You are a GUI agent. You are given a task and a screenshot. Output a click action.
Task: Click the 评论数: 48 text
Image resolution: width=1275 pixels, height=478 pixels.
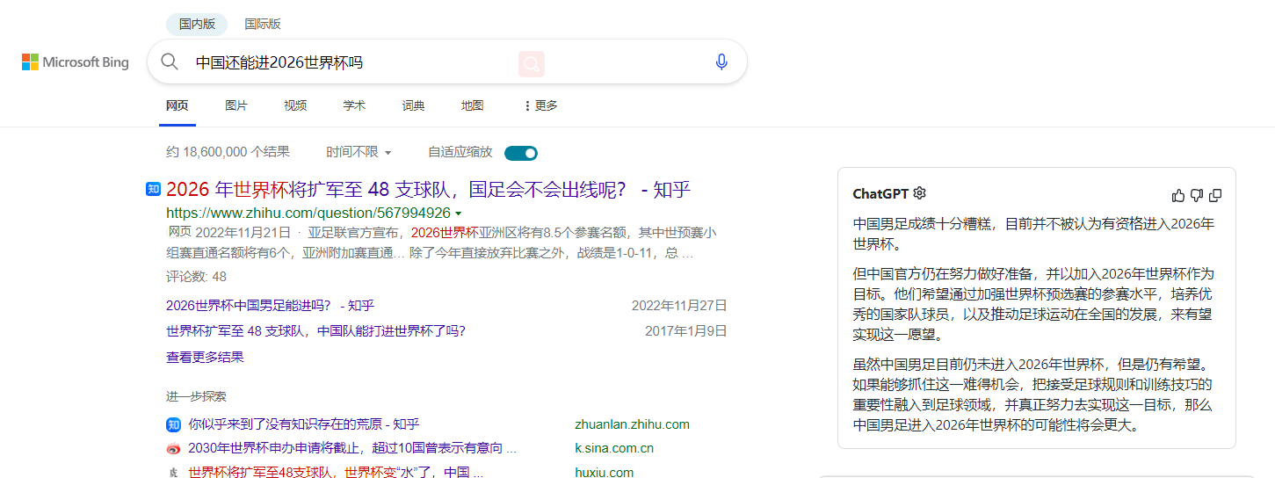point(196,277)
